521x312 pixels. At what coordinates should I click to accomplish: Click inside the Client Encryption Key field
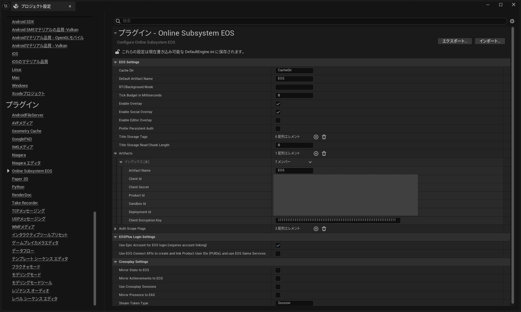pos(337,220)
